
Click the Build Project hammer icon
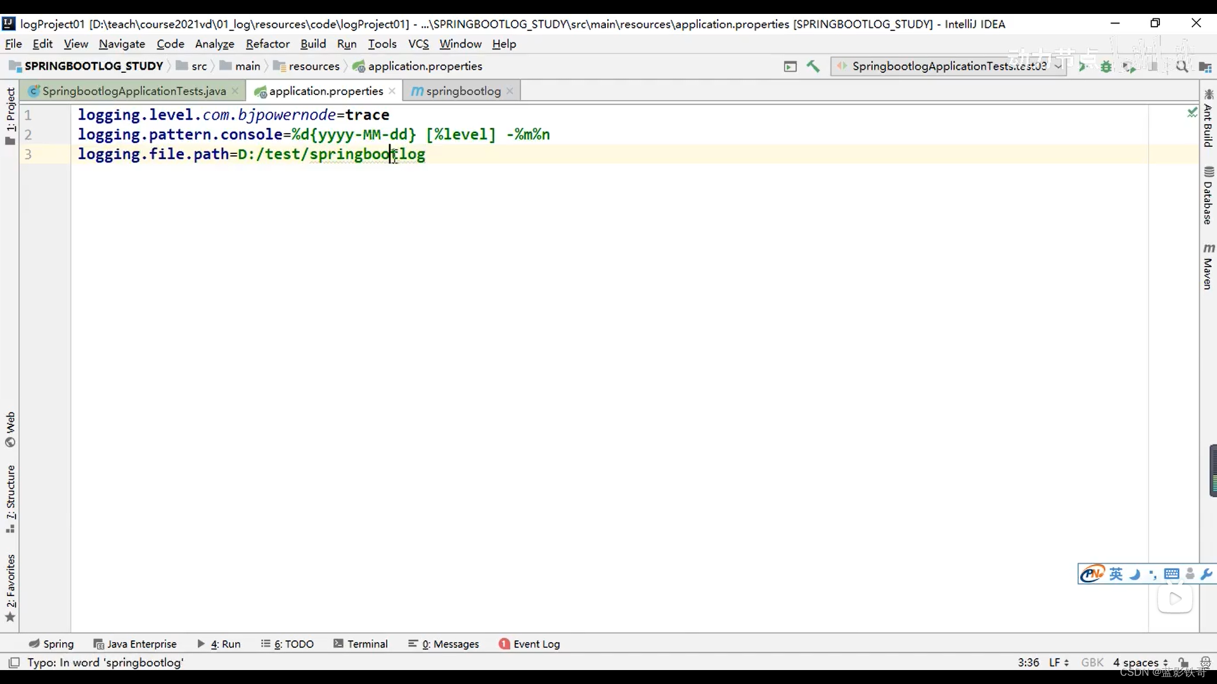[813, 66]
